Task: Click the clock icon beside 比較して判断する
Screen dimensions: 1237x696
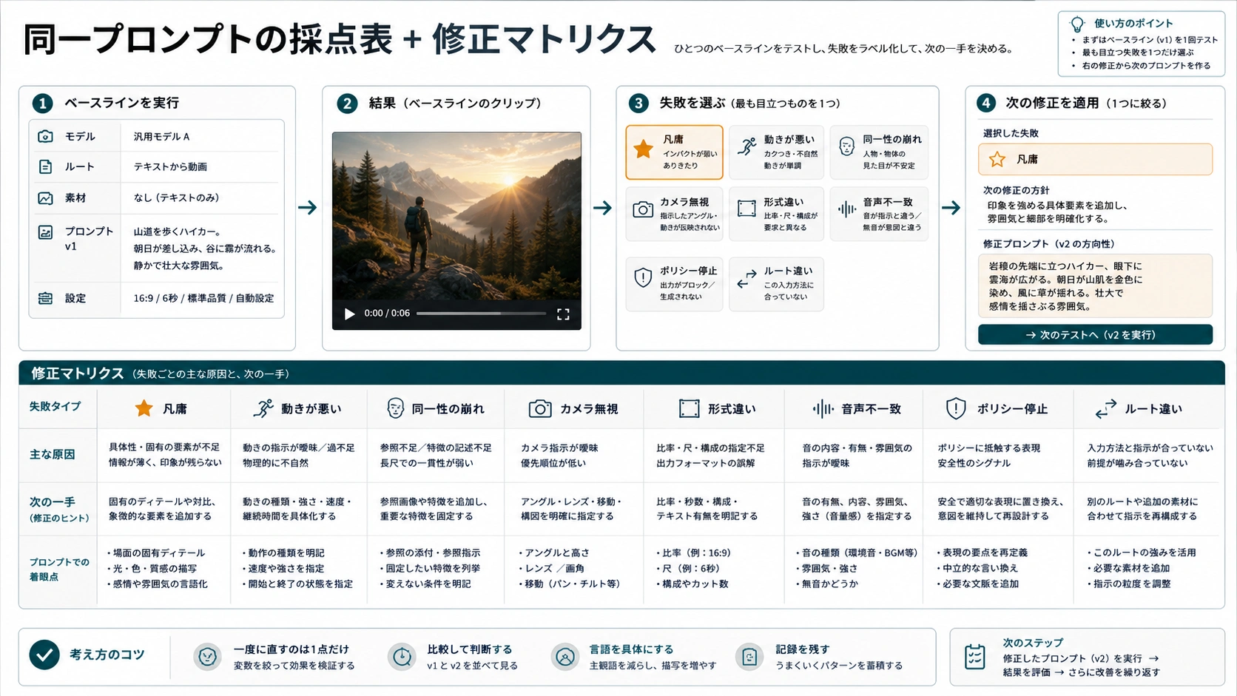Action: (x=402, y=656)
